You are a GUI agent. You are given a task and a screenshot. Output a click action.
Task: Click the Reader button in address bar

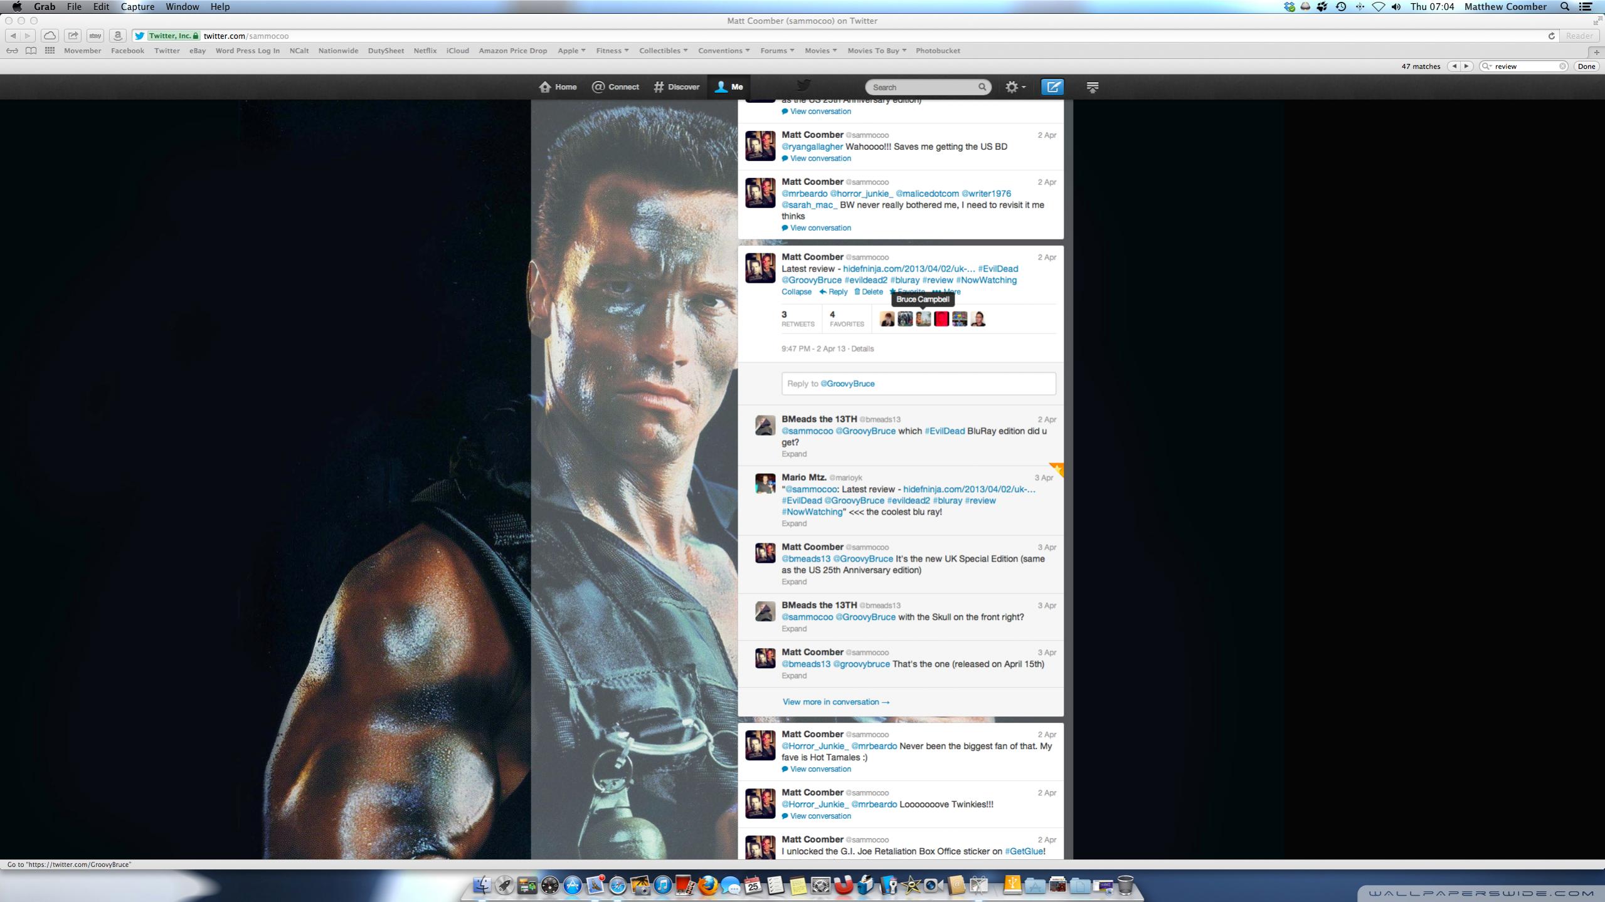click(x=1579, y=36)
